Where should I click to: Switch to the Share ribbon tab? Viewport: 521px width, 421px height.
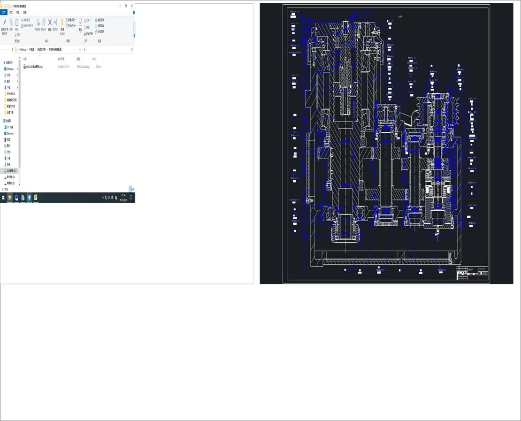[x=18, y=12]
